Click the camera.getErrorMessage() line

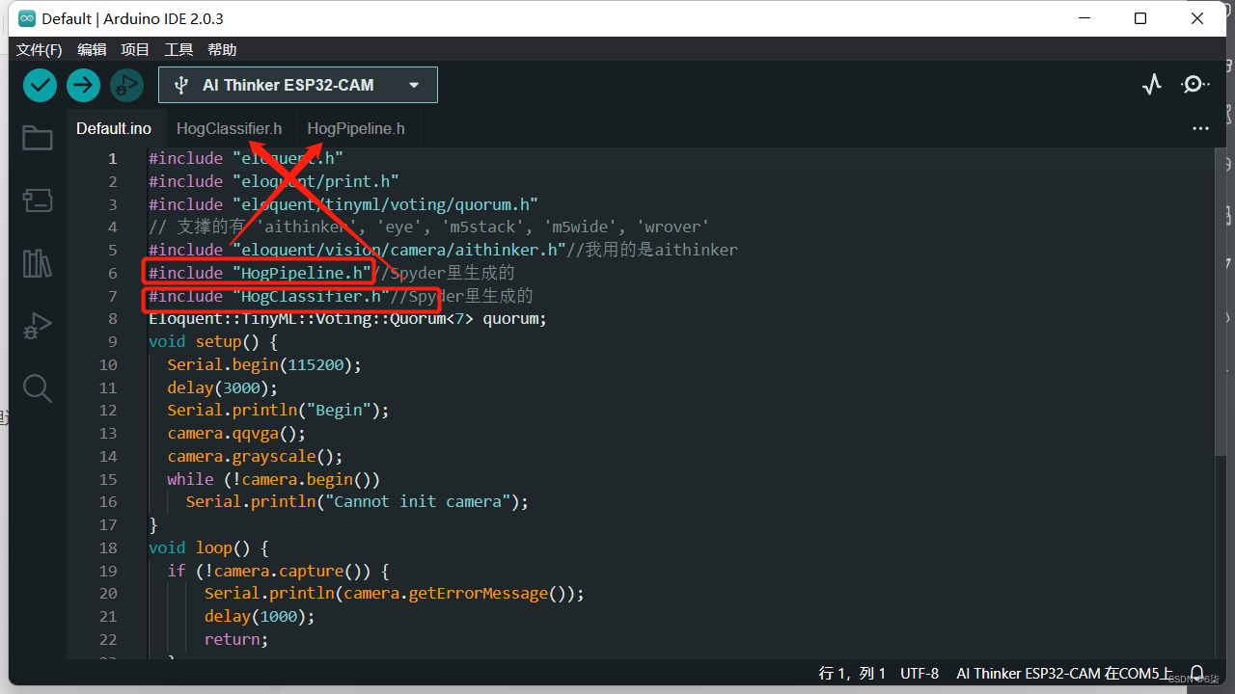tap(395, 594)
